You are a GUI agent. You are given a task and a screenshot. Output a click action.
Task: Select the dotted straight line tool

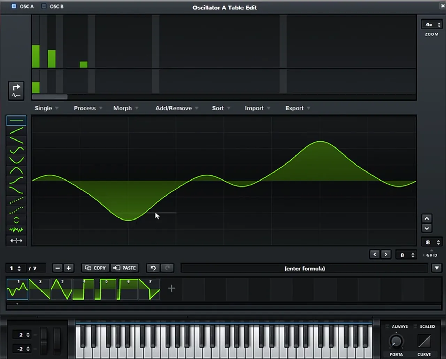point(16,200)
